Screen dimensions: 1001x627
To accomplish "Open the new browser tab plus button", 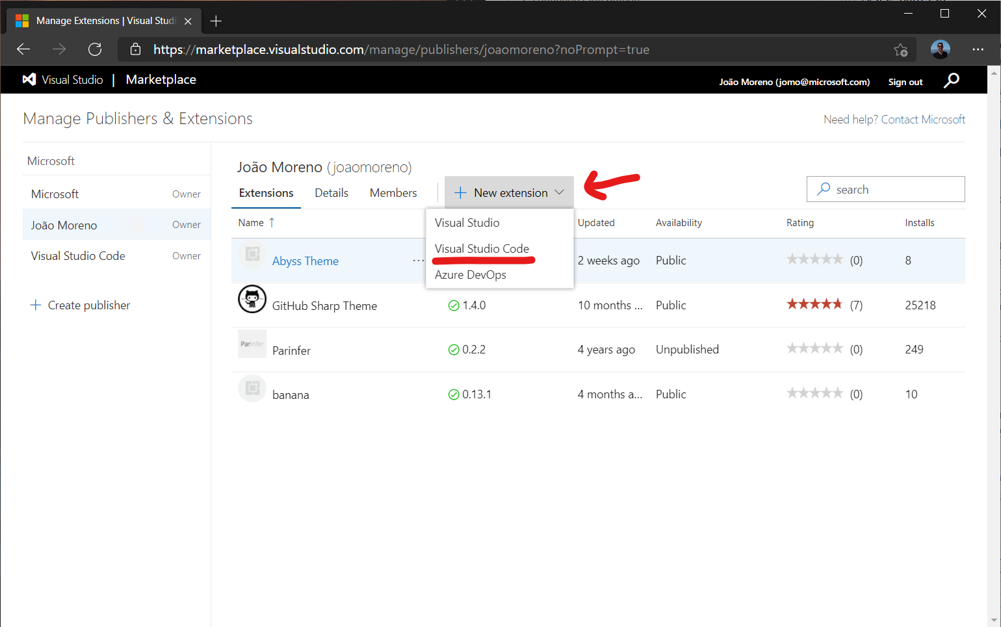I will (216, 21).
